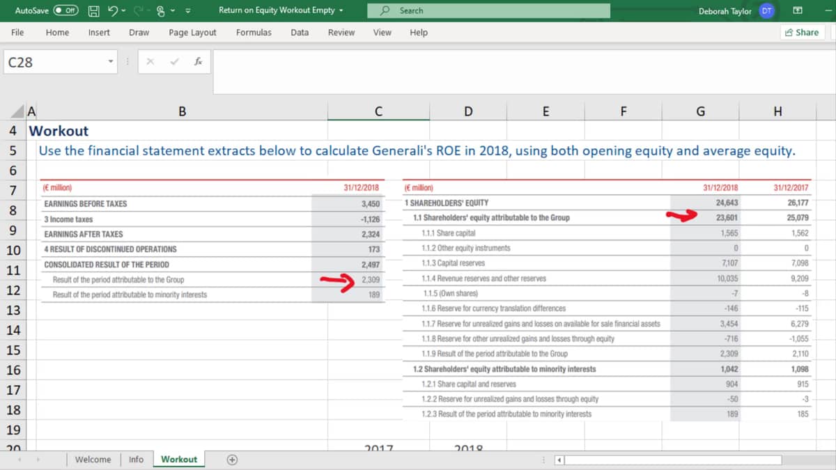This screenshot has height=470, width=836.
Task: Click the Select All corner triangle
Action: click(x=19, y=112)
